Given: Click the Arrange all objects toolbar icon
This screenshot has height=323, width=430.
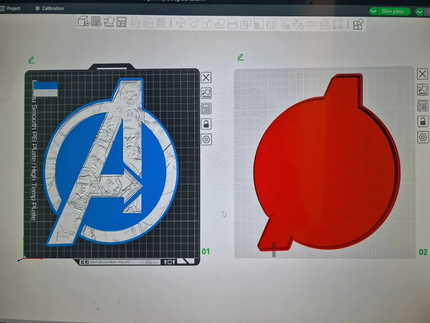Looking at the screenshot, I should pyautogui.click(x=121, y=22).
